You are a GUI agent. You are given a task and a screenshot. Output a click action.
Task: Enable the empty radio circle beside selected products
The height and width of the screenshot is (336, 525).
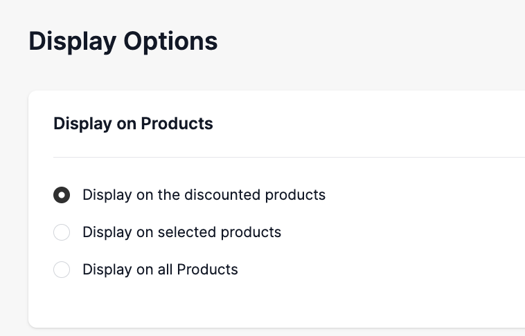pos(62,232)
